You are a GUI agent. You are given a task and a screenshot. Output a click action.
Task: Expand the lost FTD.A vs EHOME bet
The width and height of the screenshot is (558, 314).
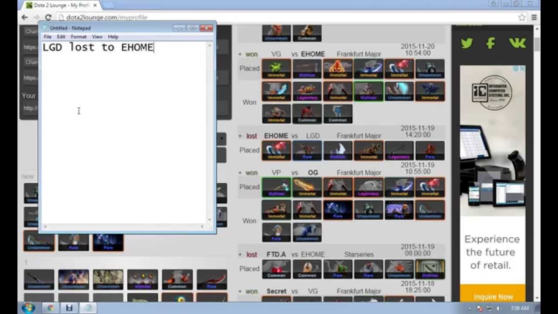click(240, 255)
